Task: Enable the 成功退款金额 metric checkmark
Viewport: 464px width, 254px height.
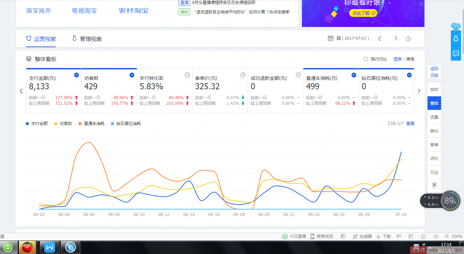Action: click(x=298, y=75)
